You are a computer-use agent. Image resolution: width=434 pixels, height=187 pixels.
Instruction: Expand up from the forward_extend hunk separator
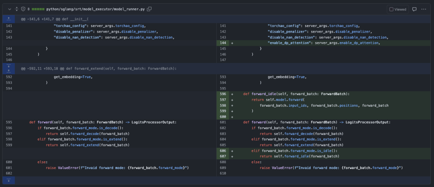pyautogui.click(x=8, y=71)
